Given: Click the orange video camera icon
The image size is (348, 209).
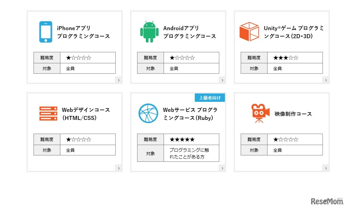Looking at the screenshot, I should [x=260, y=113].
